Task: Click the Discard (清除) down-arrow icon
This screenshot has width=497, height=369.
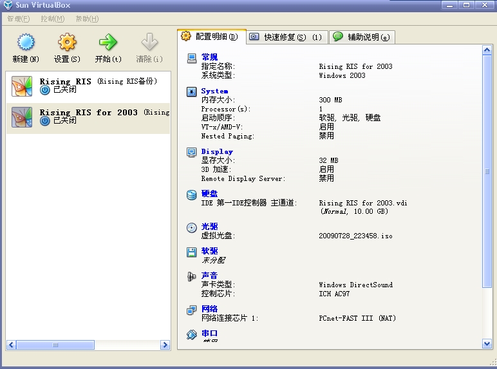Action: [x=149, y=42]
